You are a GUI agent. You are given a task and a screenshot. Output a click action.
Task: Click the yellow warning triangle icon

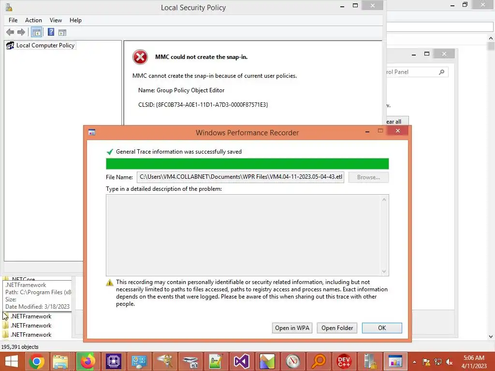coord(110,283)
